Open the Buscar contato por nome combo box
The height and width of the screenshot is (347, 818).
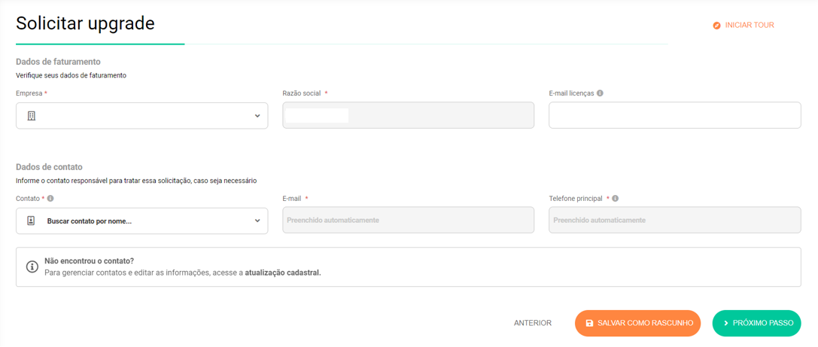[x=142, y=221]
